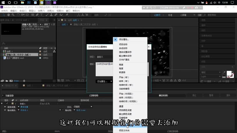Select the Rectangle shape tool
The width and height of the screenshot is (237, 133).
33,15
